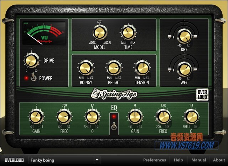Open the About dialog
Viewport: 228px width, 166px height.
(219, 160)
